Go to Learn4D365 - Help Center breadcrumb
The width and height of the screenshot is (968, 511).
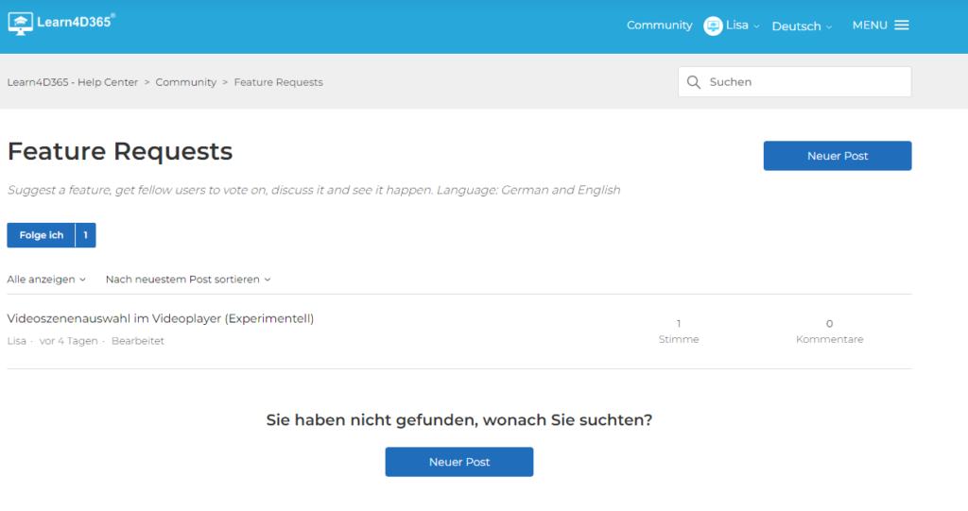[73, 82]
